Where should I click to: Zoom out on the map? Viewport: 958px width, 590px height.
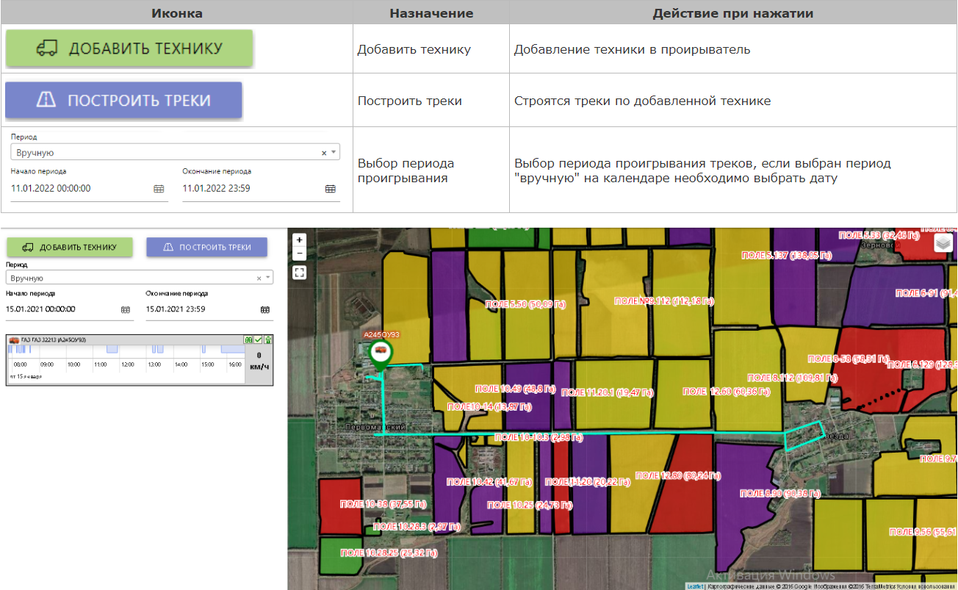point(299,253)
